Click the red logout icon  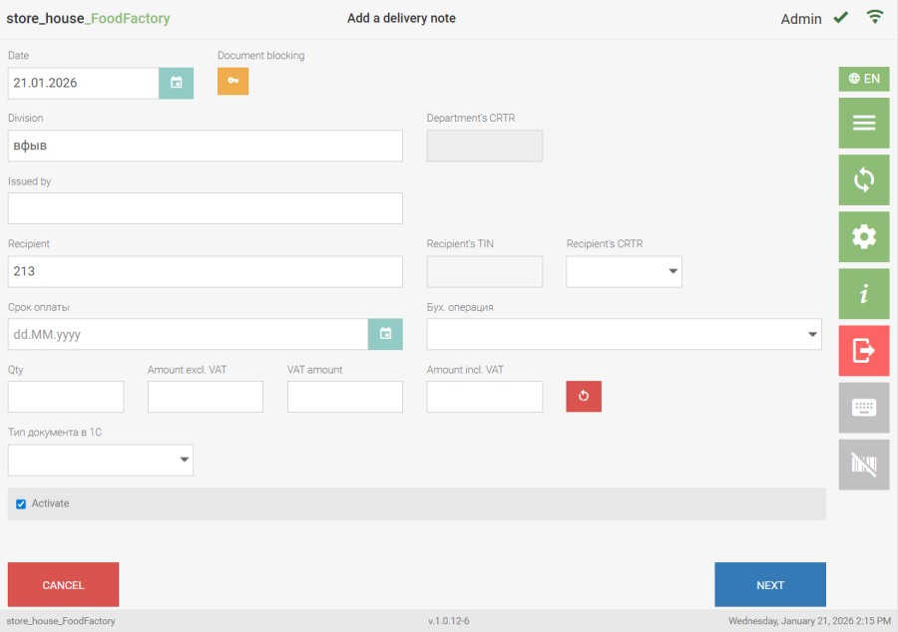pos(863,351)
